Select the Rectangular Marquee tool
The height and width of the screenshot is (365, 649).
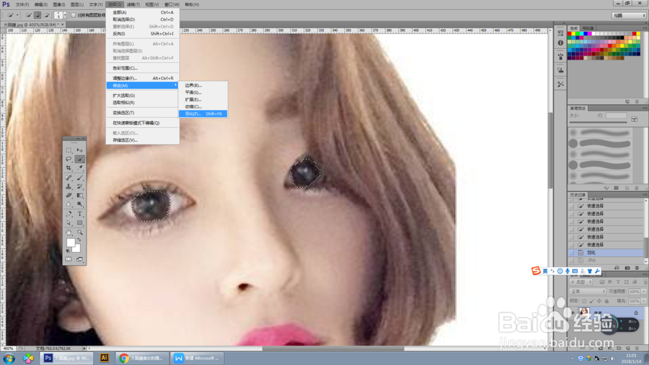69,150
